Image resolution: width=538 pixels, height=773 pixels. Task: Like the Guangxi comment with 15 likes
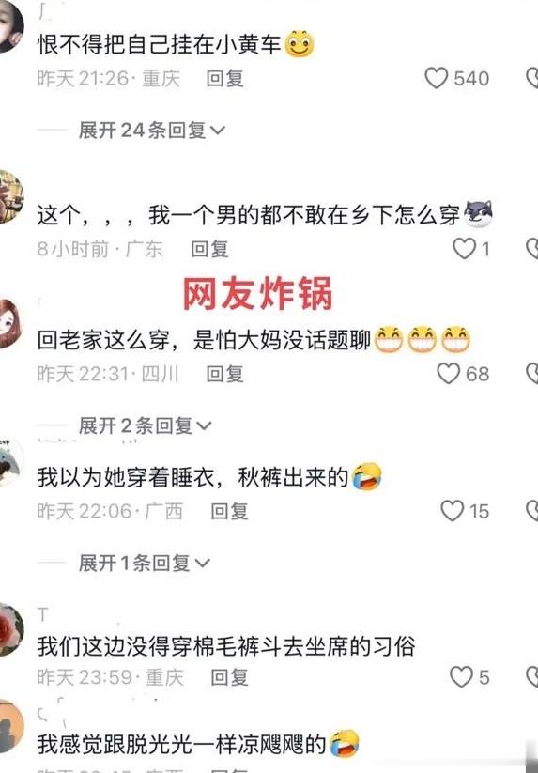pyautogui.click(x=453, y=511)
